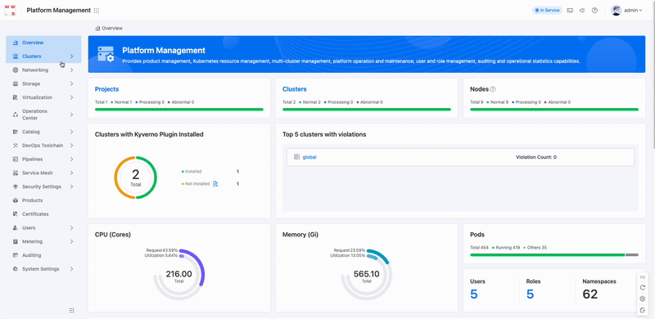The height and width of the screenshot is (319, 655).
Task: Open the Projects card title link
Action: [106, 89]
